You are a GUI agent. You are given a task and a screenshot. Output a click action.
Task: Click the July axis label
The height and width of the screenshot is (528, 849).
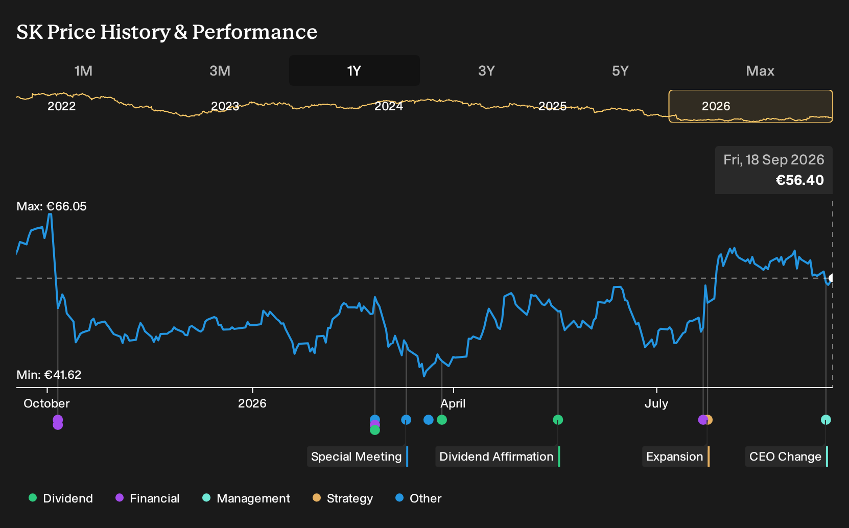tap(656, 403)
